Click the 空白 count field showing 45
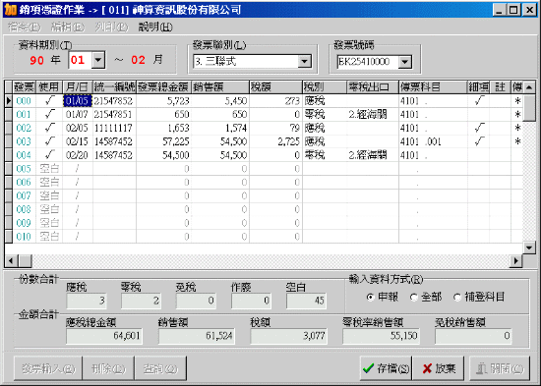Image resolution: width=541 pixels, height=386 pixels. [x=306, y=301]
